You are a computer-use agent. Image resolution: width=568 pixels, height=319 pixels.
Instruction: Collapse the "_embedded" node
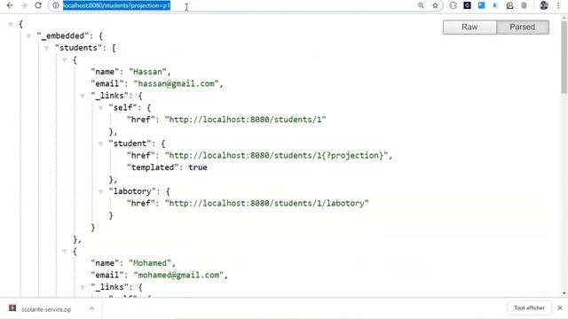28,35
